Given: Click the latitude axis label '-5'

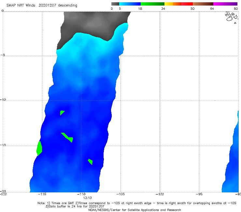Looking at the screenshot, I should 3,55.
